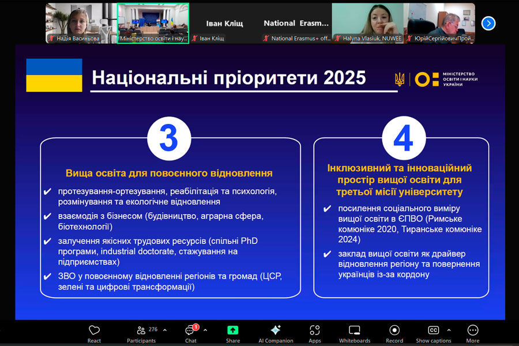519x346 pixels.
Task: Click the slide title Національні пріоритети 2025
Action: point(229,78)
